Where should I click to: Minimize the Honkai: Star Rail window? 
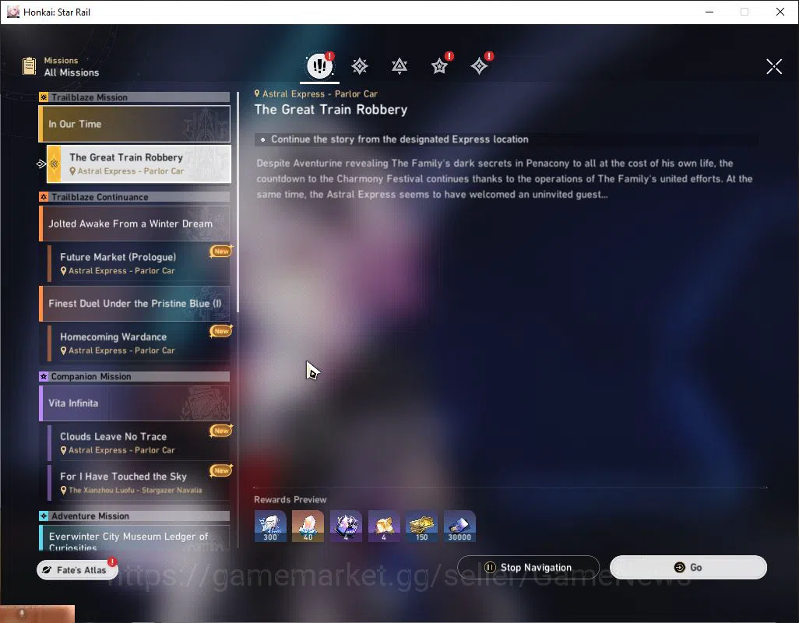(709, 12)
